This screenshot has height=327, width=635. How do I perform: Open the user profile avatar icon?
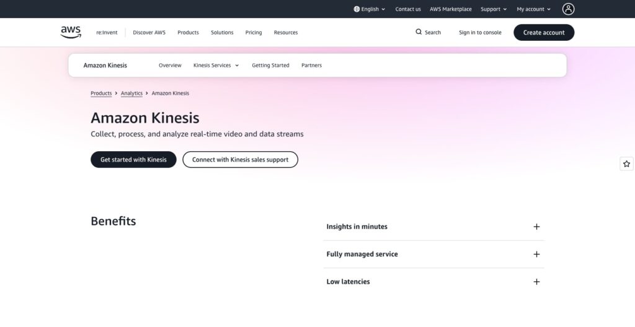pyautogui.click(x=568, y=9)
